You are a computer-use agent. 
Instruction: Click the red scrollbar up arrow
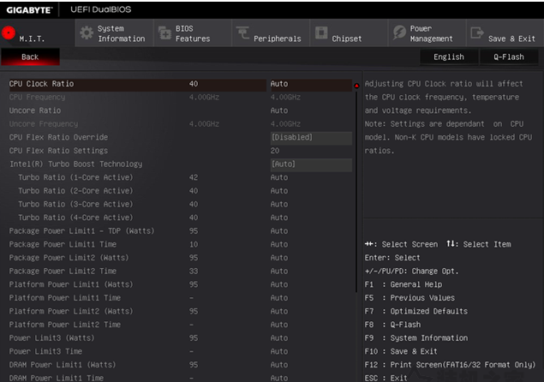(x=356, y=86)
